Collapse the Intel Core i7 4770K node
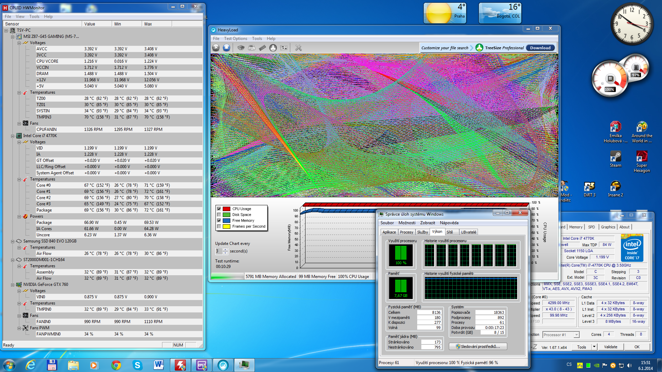 13,136
